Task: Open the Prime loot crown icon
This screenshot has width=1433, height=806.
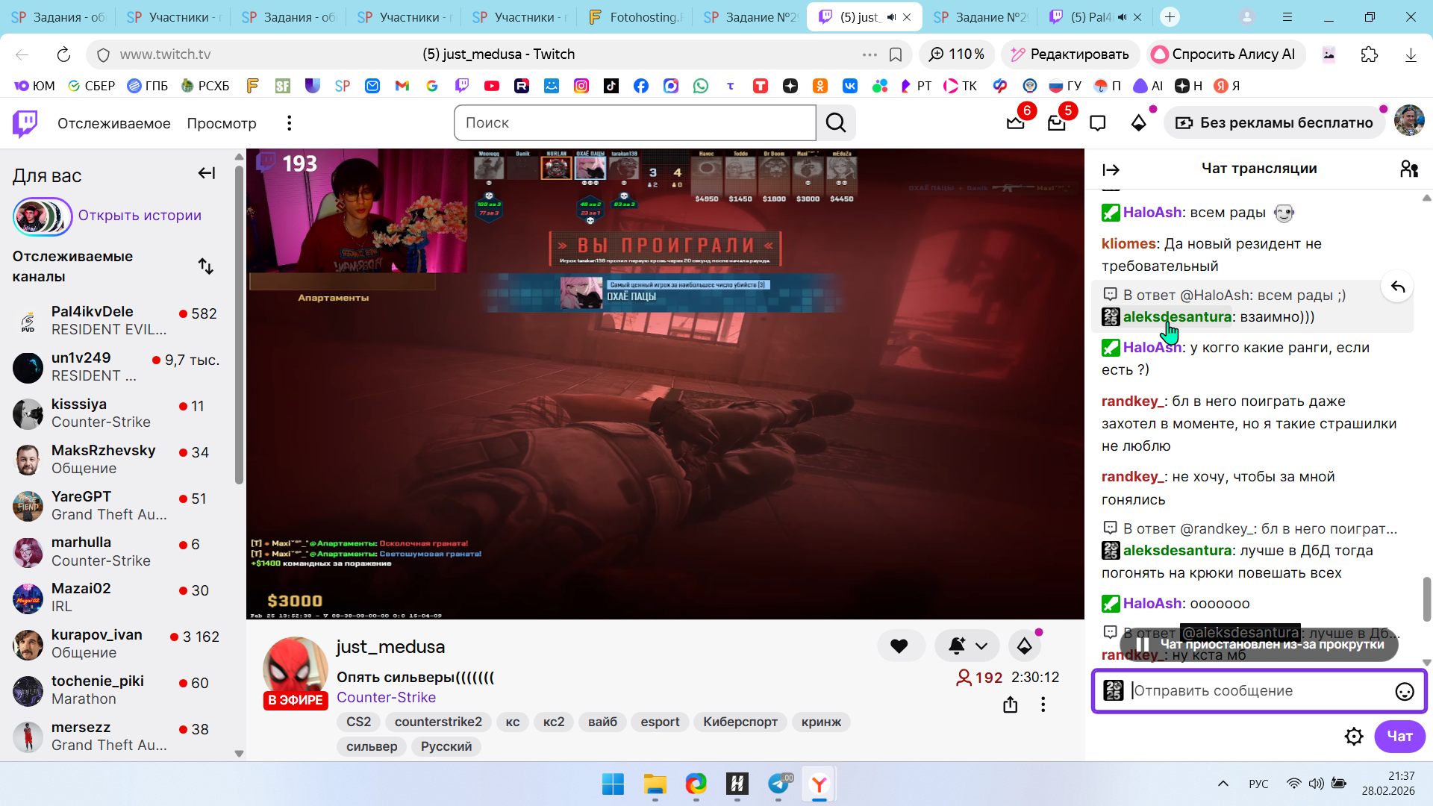Action: (1015, 123)
